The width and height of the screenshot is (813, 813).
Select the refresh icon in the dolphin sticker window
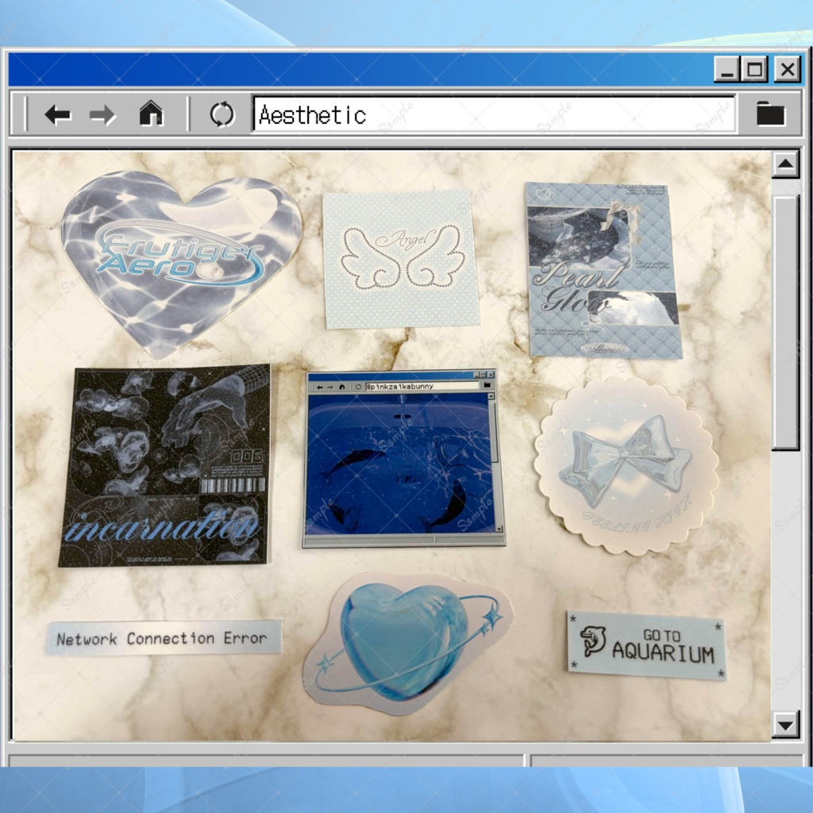358,385
